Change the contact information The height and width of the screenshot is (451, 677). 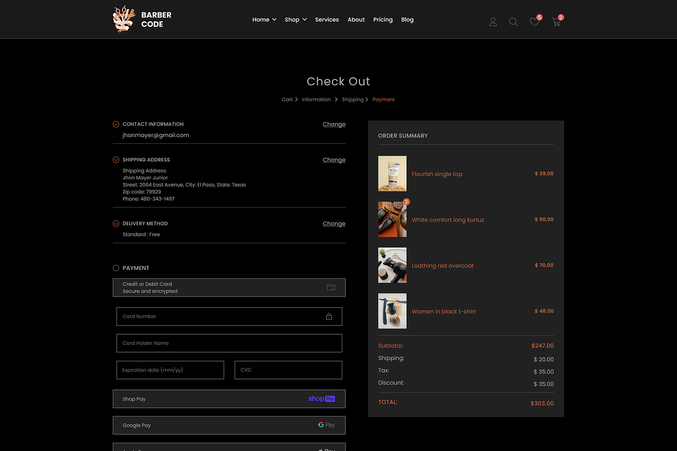[x=334, y=124]
